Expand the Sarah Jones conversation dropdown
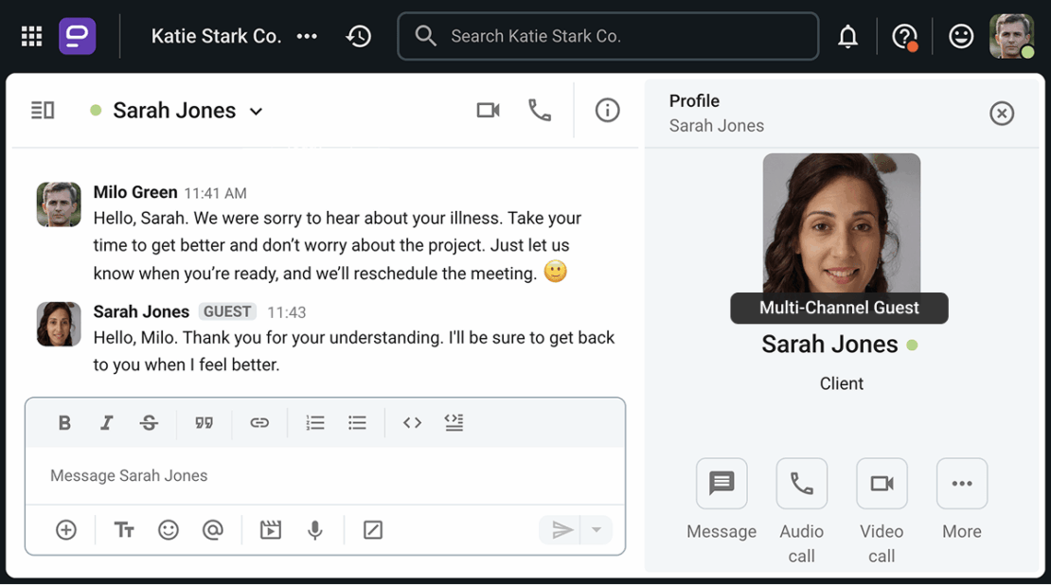This screenshot has height=585, width=1051. (x=256, y=112)
